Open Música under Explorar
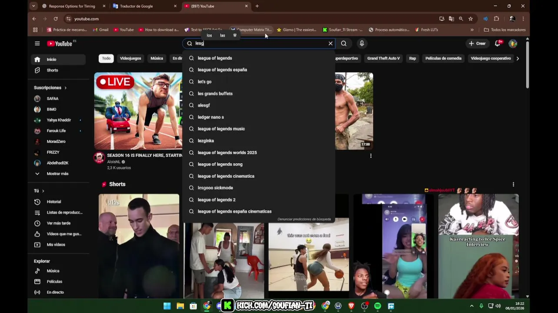558x313 pixels. [x=59, y=271]
